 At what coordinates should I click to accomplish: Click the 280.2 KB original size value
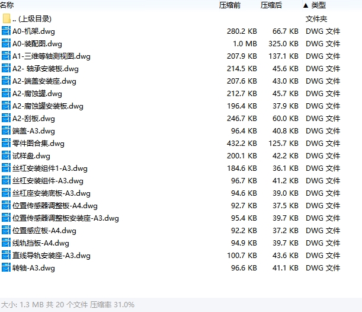click(x=242, y=31)
